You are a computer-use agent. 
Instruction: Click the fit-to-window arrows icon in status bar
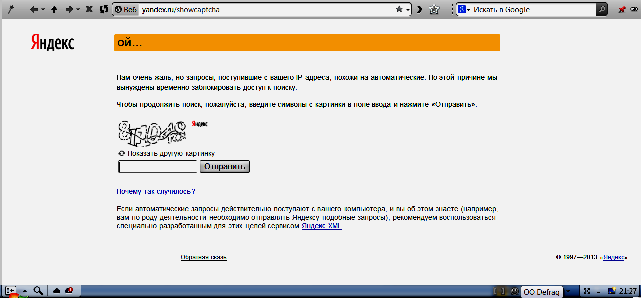coord(587,291)
